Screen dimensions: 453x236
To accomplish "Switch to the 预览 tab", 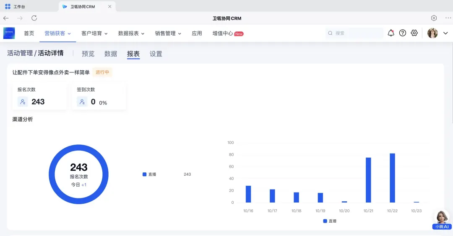I will click(x=88, y=54).
